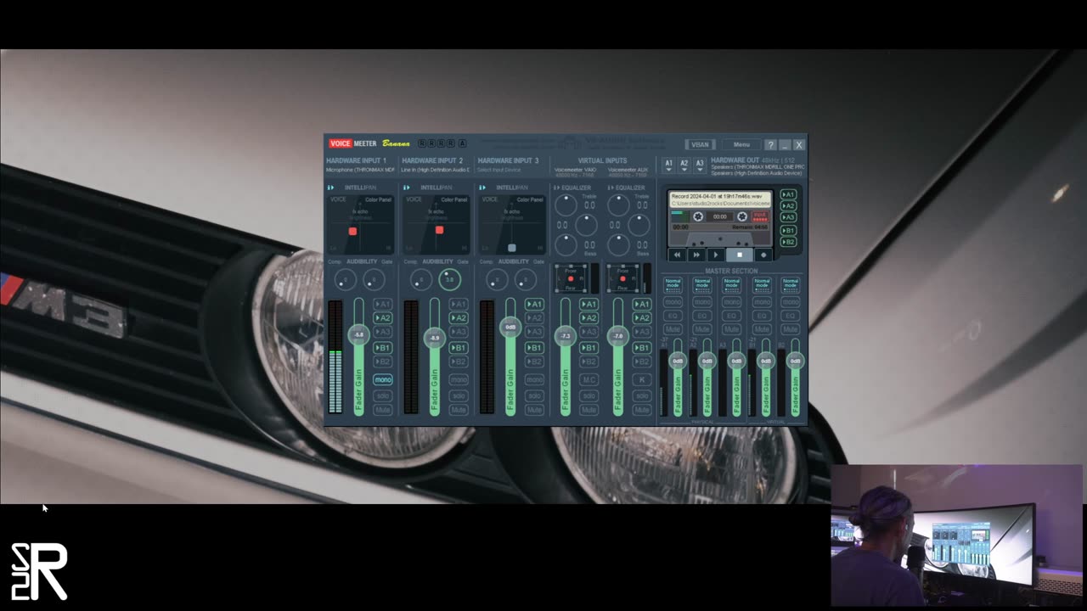This screenshot has width=1087, height=611.
Task: Open the help question mark button
Action: [770, 145]
